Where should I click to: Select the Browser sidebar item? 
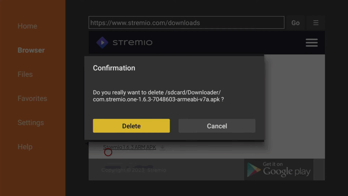tap(31, 50)
